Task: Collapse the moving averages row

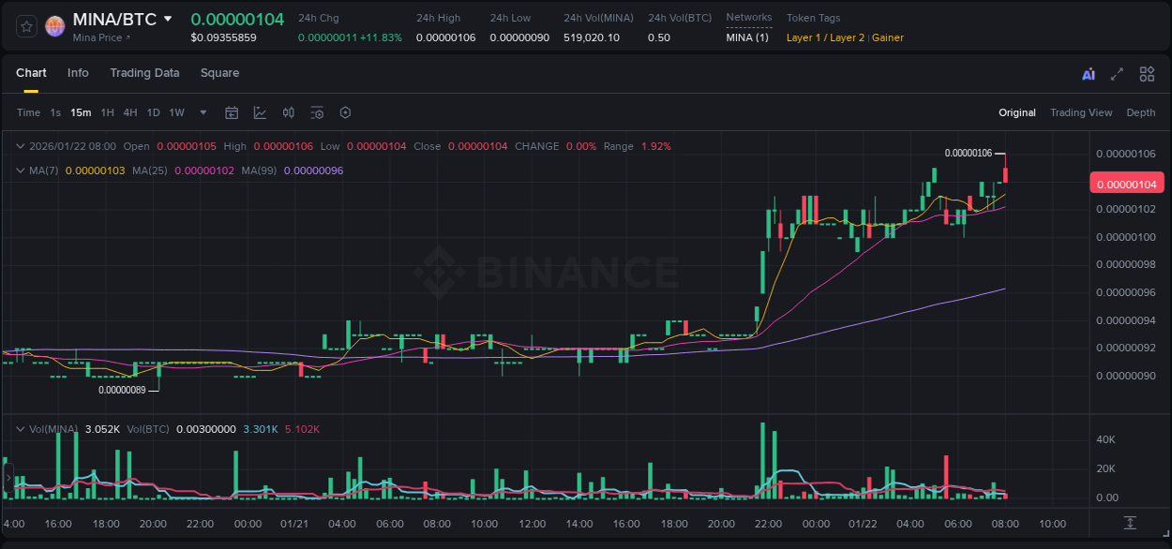Action: coord(20,171)
